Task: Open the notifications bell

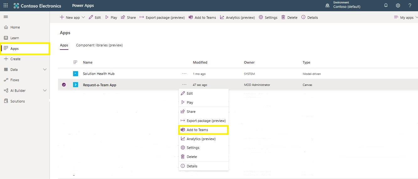Action: pos(386,5)
